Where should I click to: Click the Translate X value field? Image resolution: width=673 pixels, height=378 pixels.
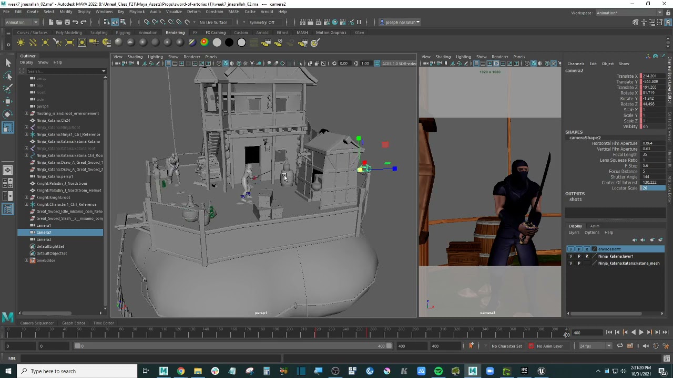click(654, 76)
